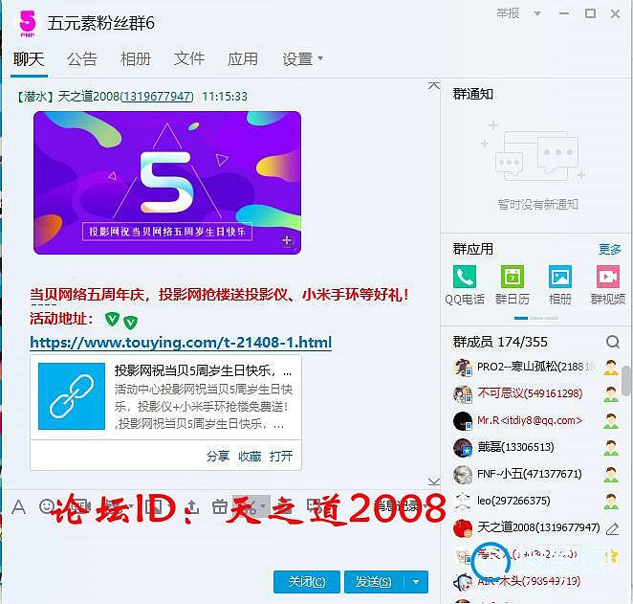Select member 不可思议(549161298)
This screenshot has height=604, width=633.
(x=530, y=394)
